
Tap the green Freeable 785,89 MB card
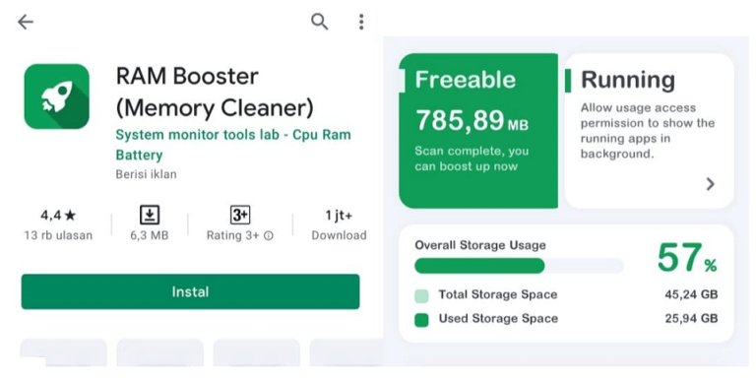(478, 131)
